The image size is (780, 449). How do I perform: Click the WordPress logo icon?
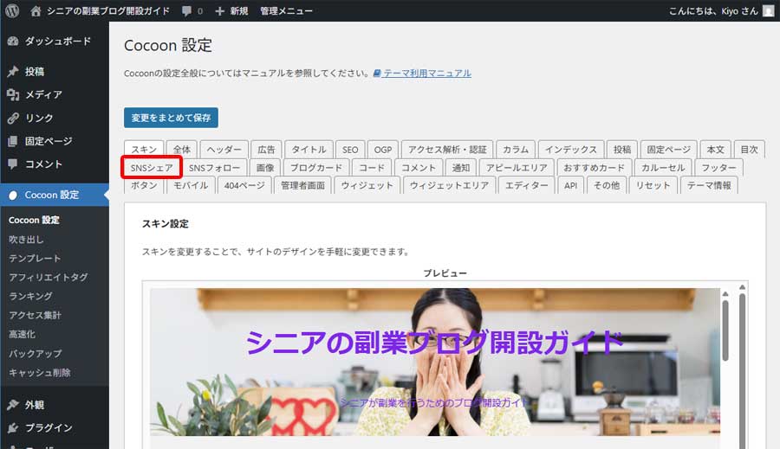(x=12, y=10)
